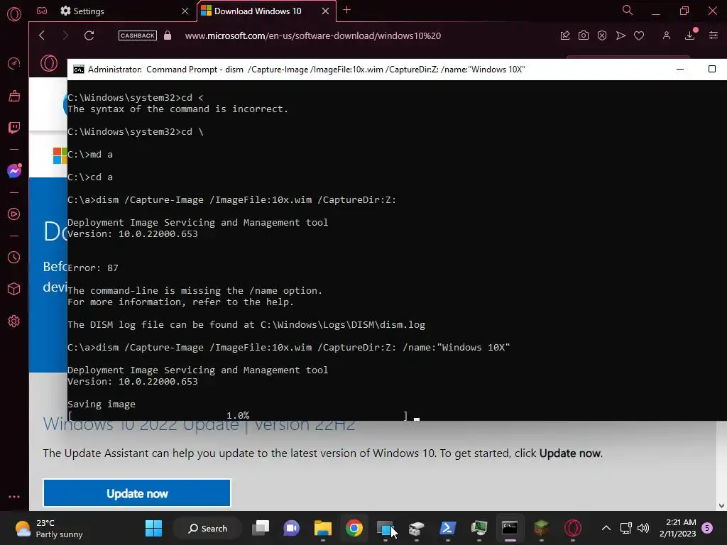Viewport: 727px width, 545px height.
Task: Expand hidden system tray icons
Action: pos(606,528)
